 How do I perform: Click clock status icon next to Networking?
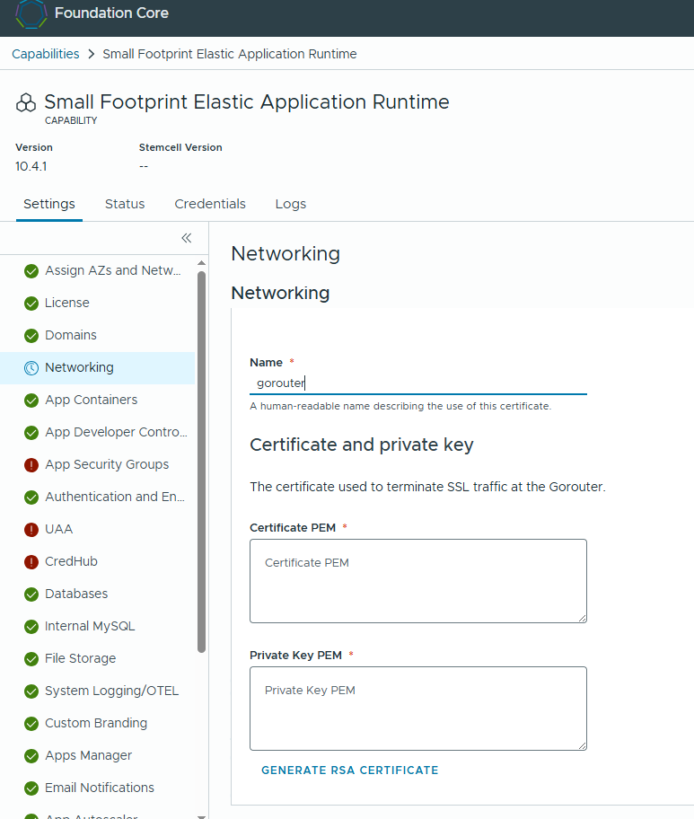pyautogui.click(x=31, y=368)
